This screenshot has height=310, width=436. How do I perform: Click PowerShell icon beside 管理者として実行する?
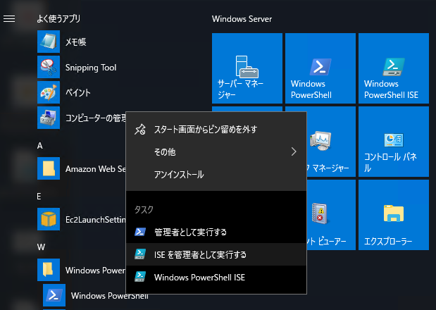[x=140, y=232]
